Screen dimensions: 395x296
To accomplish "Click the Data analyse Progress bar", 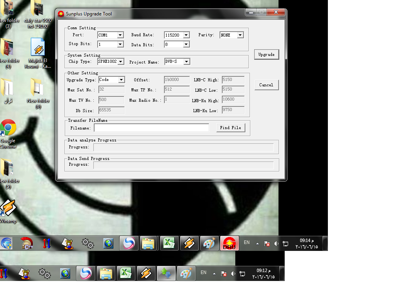I will point(183,147).
